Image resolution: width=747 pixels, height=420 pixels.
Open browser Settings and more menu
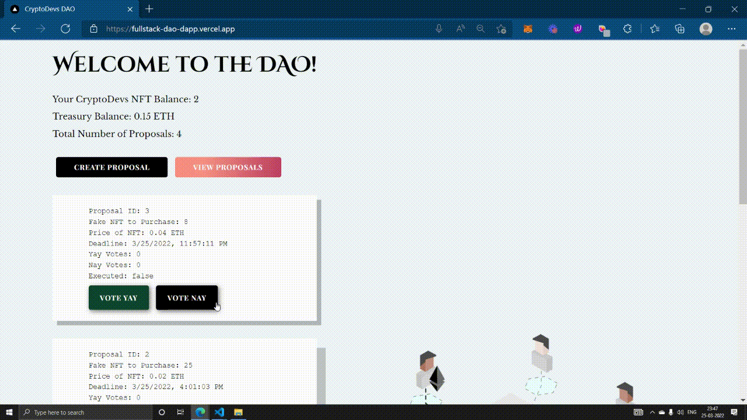click(x=732, y=28)
